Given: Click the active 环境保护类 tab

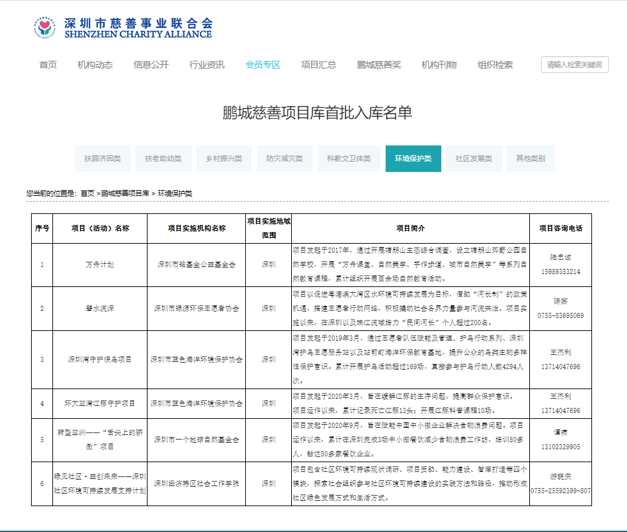Looking at the screenshot, I should click(x=413, y=158).
